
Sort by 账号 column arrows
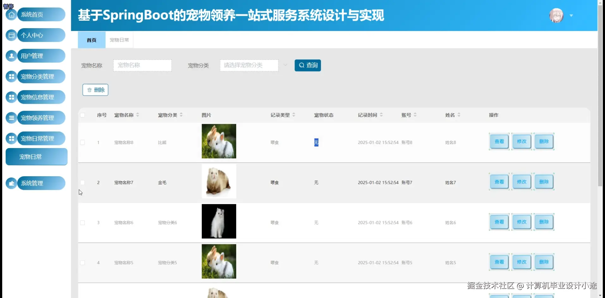click(415, 115)
